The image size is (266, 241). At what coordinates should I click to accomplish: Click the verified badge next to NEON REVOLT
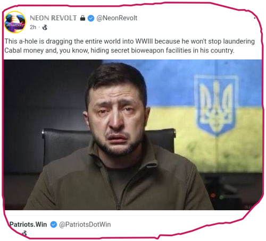(x=91, y=18)
